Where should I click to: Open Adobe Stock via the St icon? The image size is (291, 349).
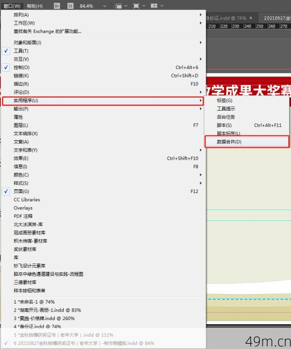coord(70,6)
